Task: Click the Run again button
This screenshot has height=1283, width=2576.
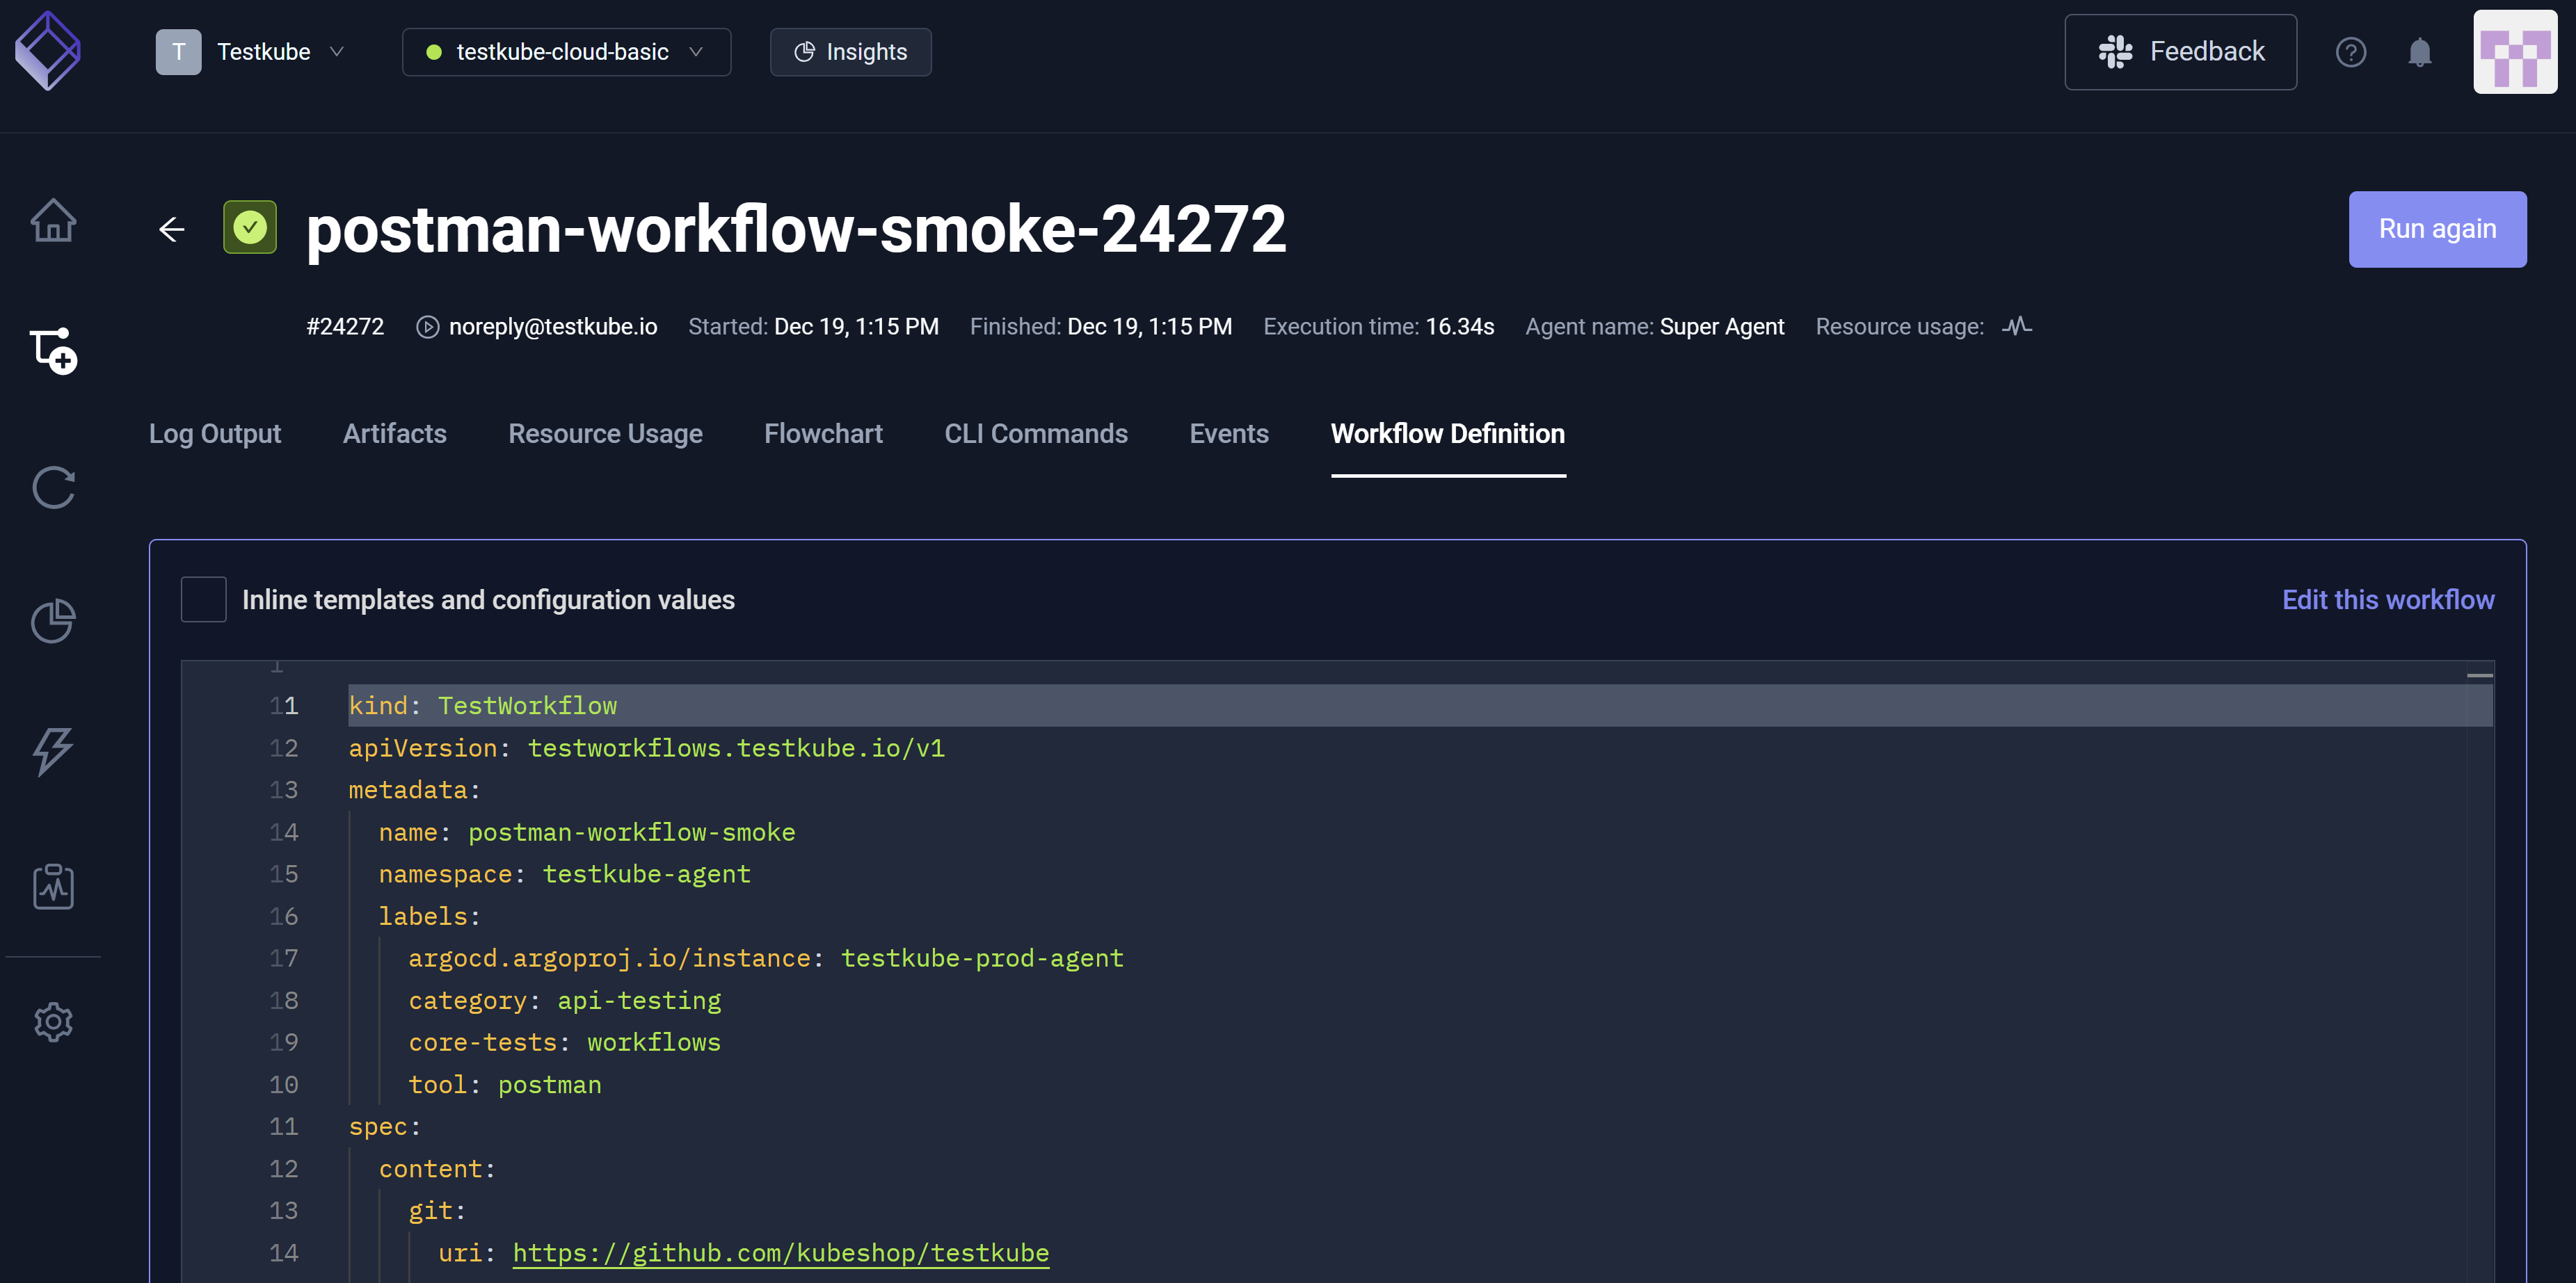Action: coord(2437,229)
